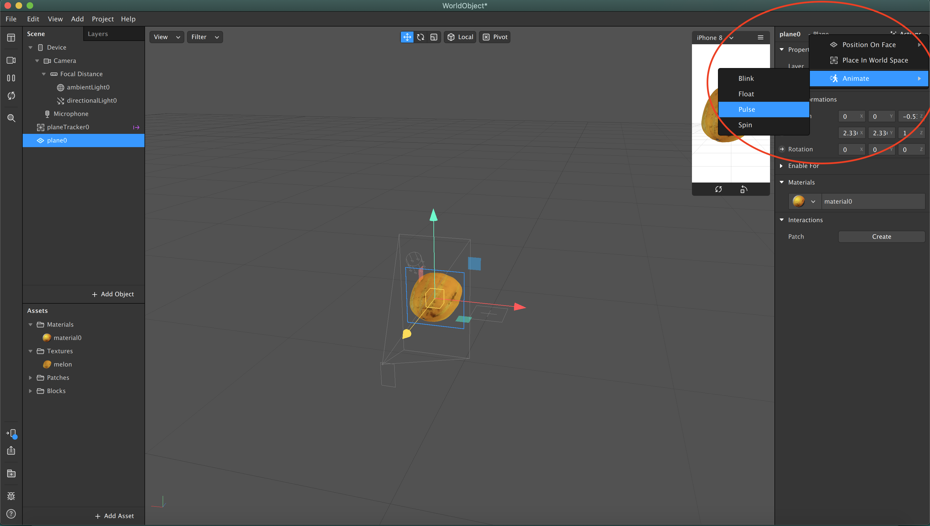Open help via the question mark icon
The width and height of the screenshot is (930, 526).
[x=11, y=514]
